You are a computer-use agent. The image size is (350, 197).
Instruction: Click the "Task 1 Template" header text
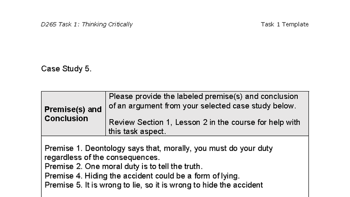coord(284,25)
